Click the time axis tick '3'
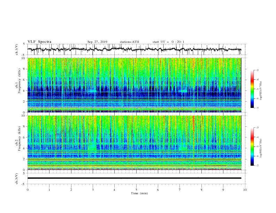276x213 pixels. tap(93, 190)
